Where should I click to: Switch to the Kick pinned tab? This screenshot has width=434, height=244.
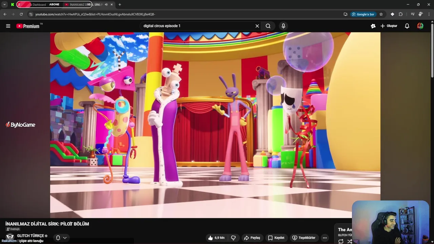(13, 4)
